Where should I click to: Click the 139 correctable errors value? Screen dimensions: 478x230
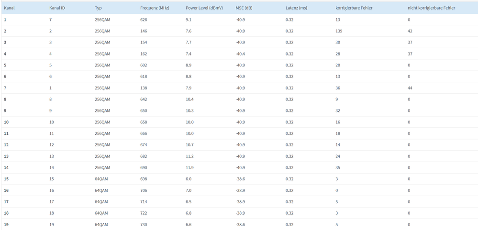coord(339,31)
